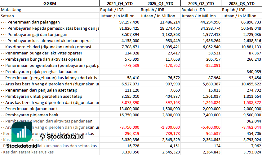Click value 575,399
The width and height of the screenshot is (262, 155).
(132, 59)
